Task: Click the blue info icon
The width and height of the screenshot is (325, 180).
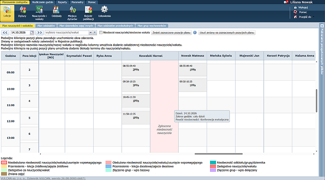Action: [195, 32]
